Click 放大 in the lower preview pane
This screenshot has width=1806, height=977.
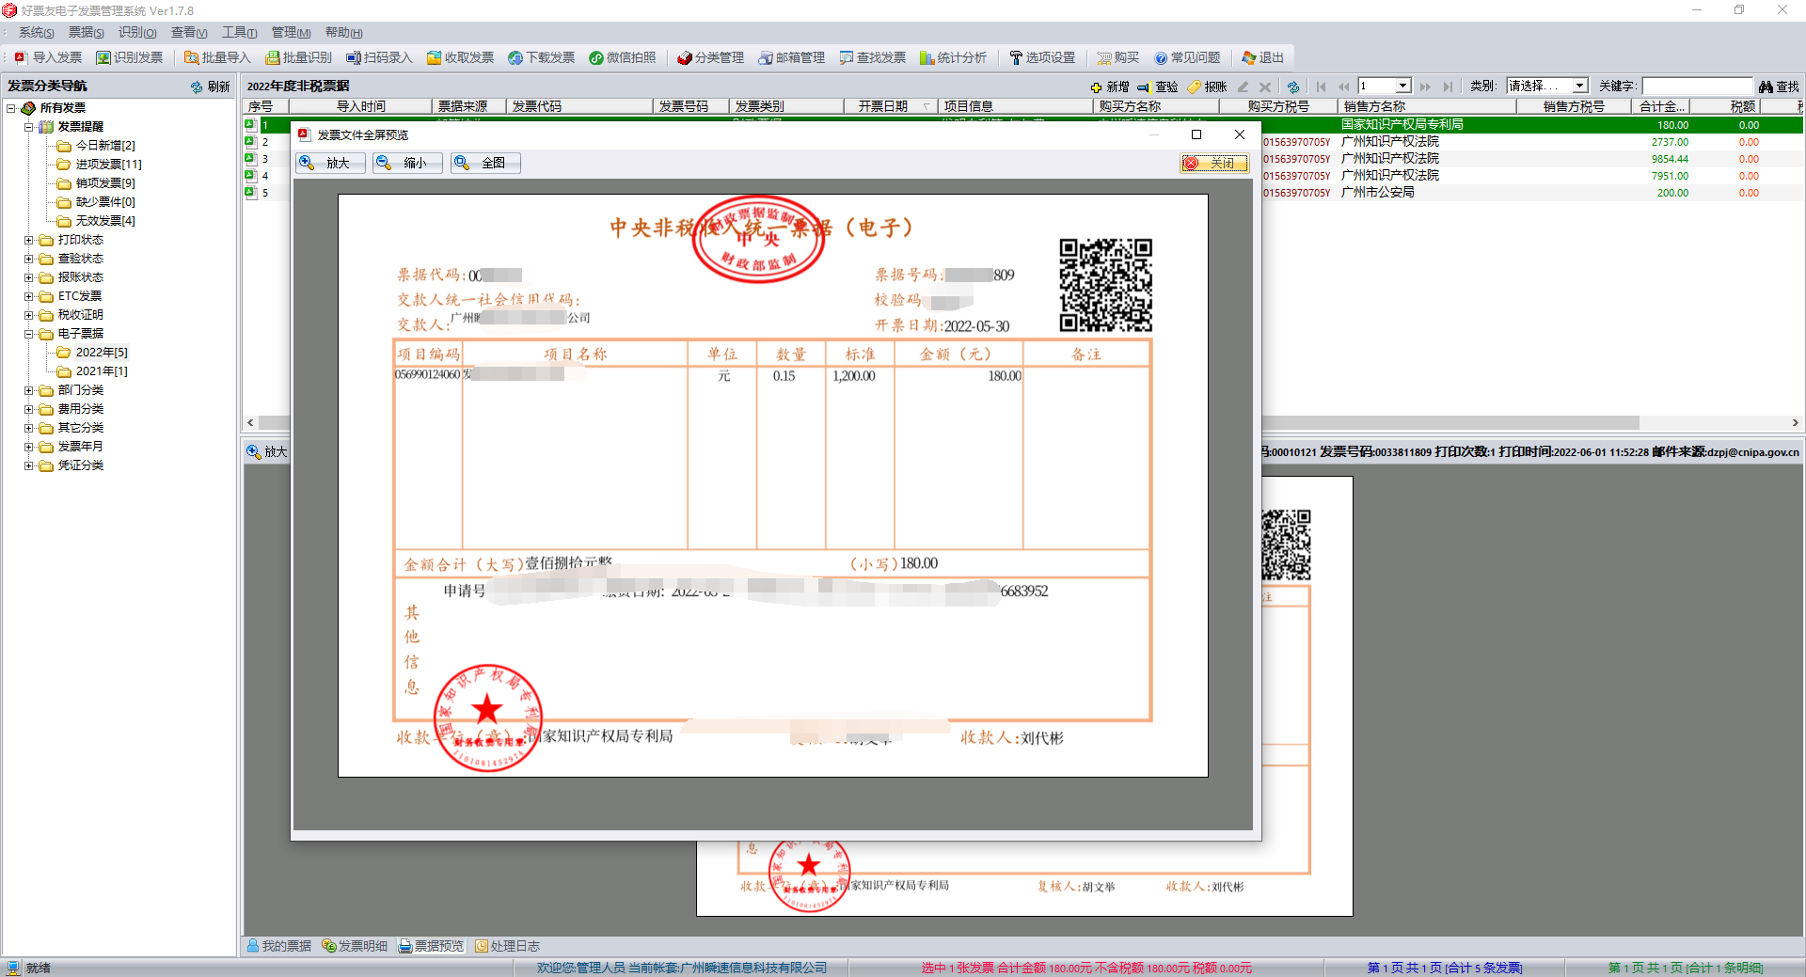[x=267, y=451]
